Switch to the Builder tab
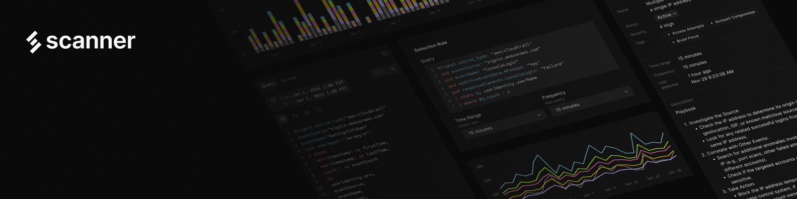This screenshot has width=797, height=199. [288, 79]
